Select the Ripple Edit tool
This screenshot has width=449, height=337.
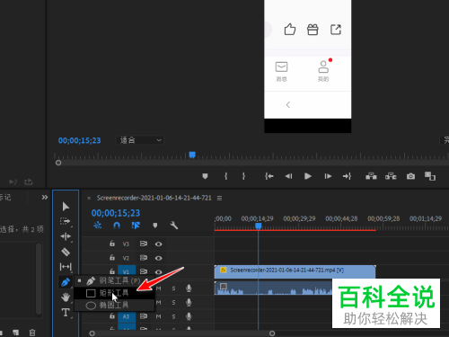pyautogui.click(x=66, y=236)
